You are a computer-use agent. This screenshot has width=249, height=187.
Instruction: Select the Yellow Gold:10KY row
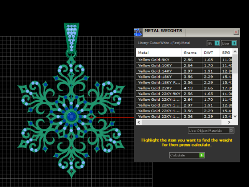[x=184, y=65]
